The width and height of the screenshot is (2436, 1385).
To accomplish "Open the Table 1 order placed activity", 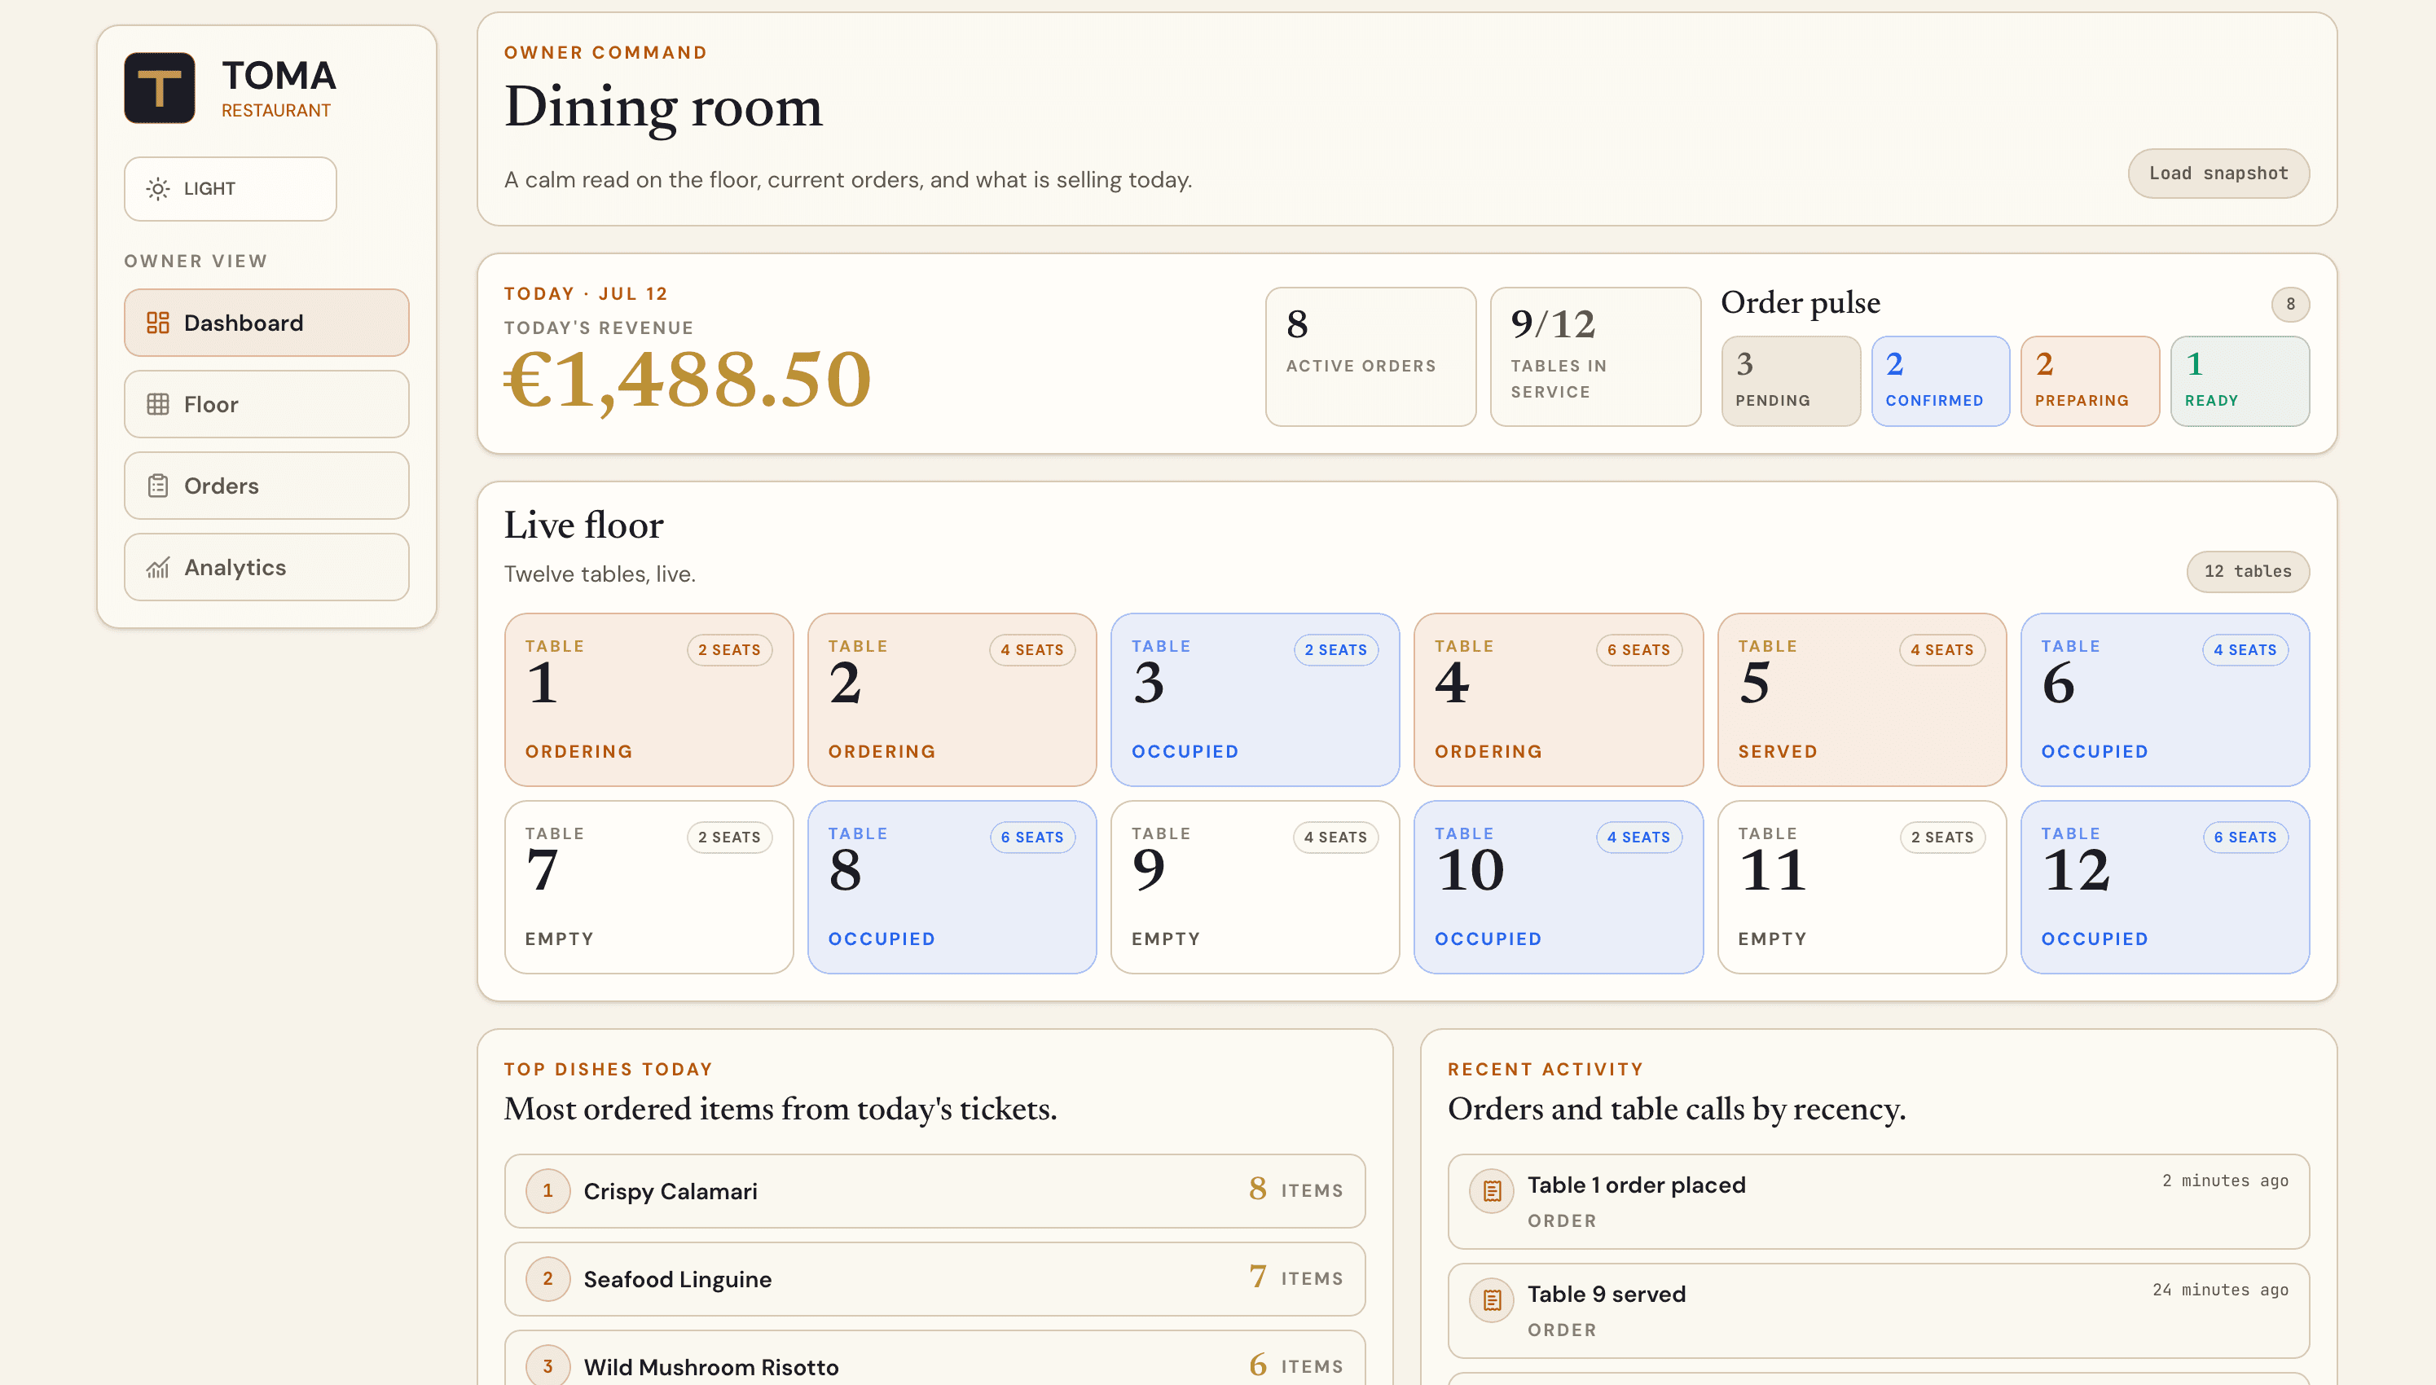I will tap(1879, 1202).
